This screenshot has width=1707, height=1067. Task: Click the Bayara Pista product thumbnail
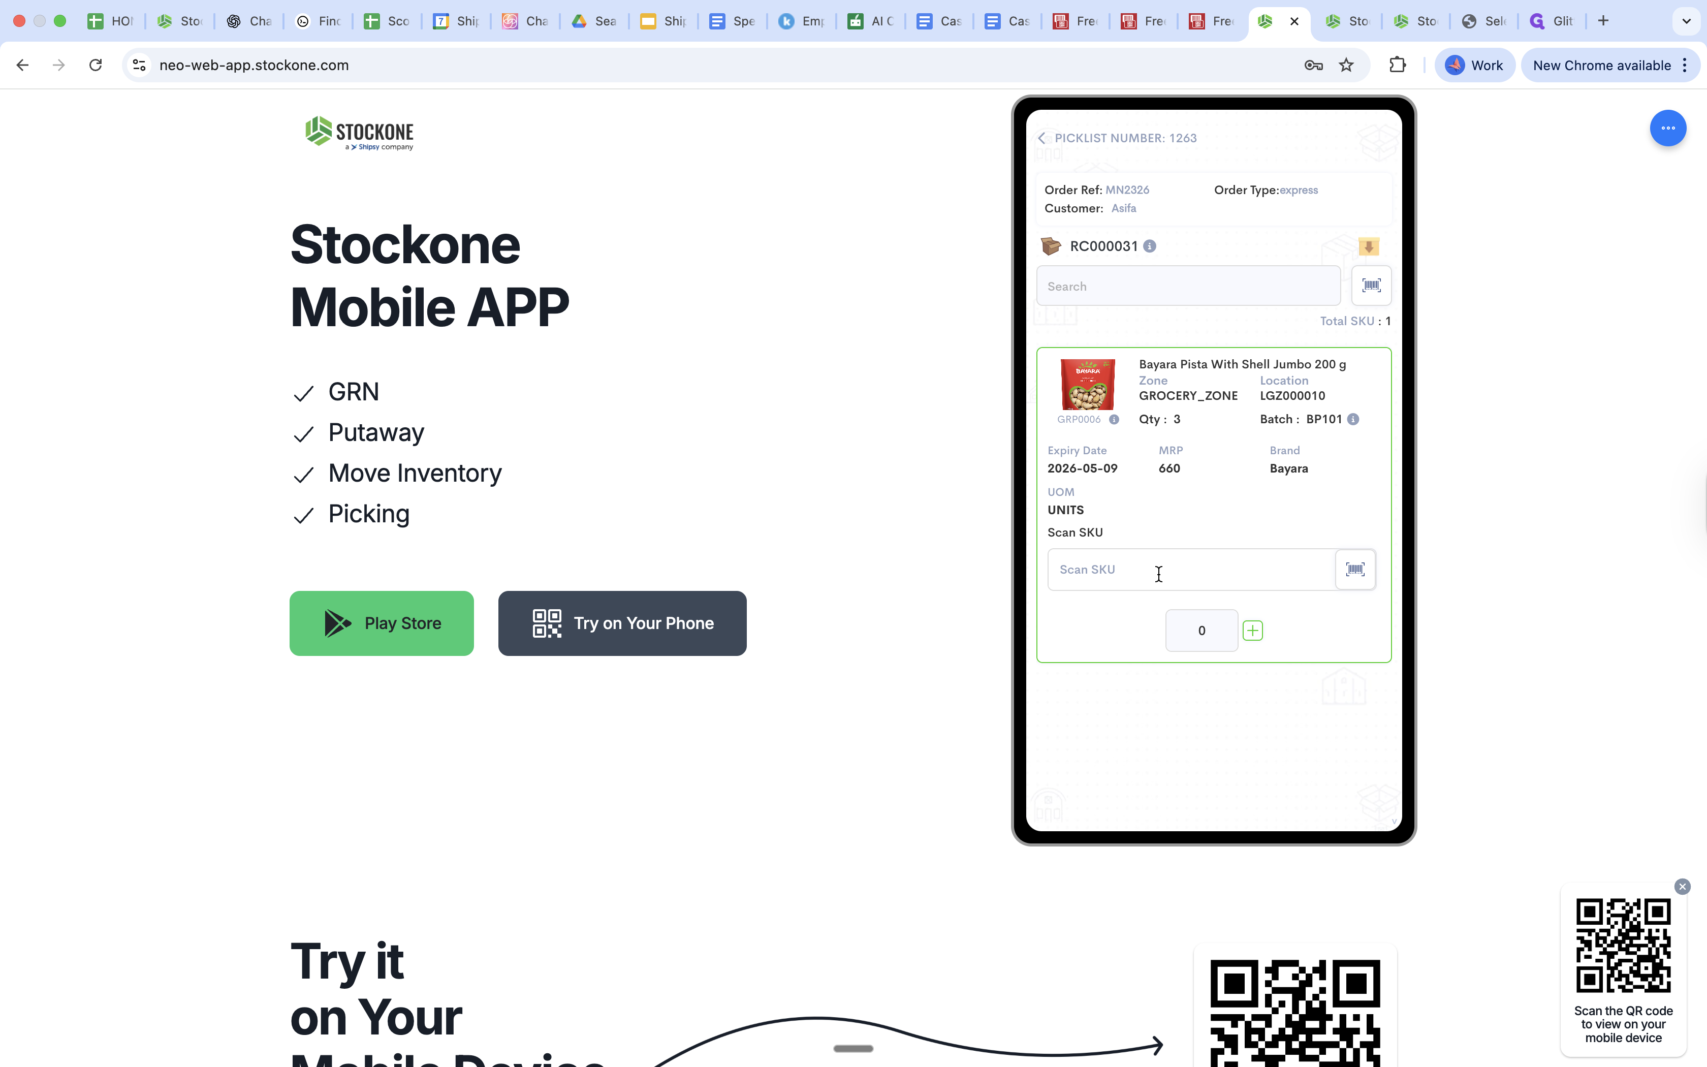pos(1088,385)
